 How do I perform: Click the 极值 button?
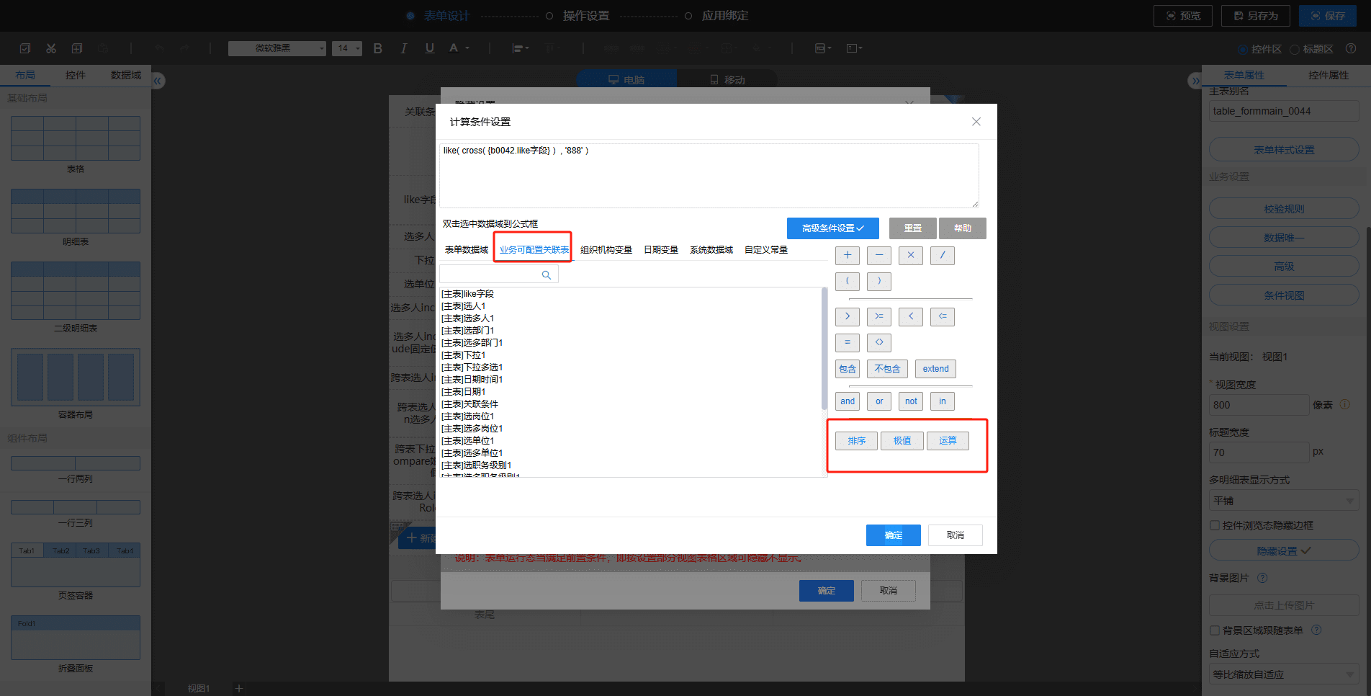click(x=902, y=441)
